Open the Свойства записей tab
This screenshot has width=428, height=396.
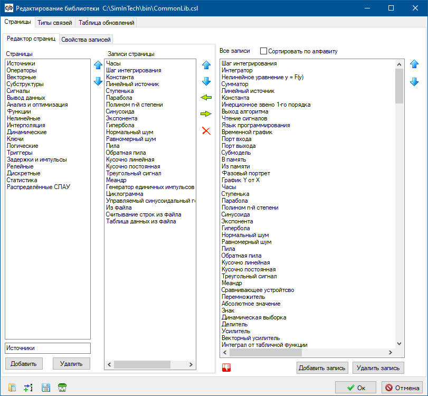pyautogui.click(x=86, y=40)
